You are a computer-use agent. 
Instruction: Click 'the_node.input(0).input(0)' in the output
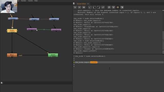point(87,47)
